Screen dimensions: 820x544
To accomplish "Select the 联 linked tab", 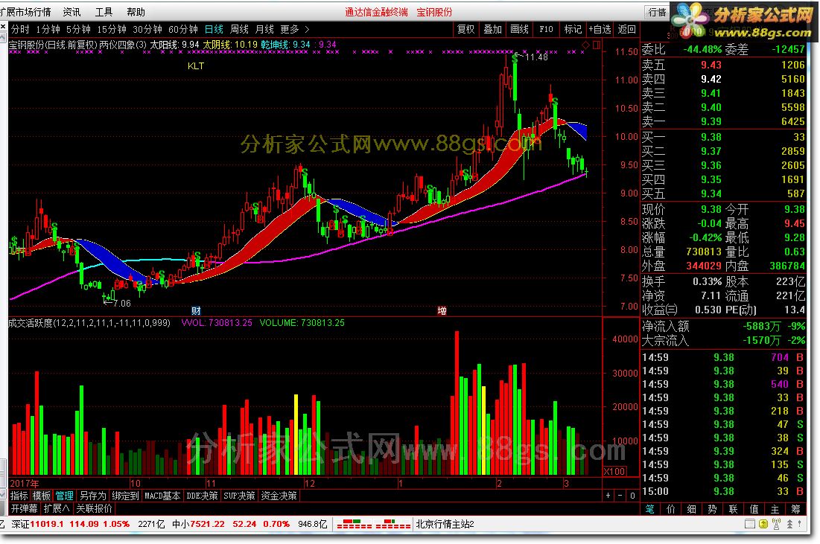I will pyautogui.click(x=733, y=509).
